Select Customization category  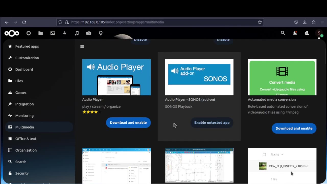coord(39,58)
